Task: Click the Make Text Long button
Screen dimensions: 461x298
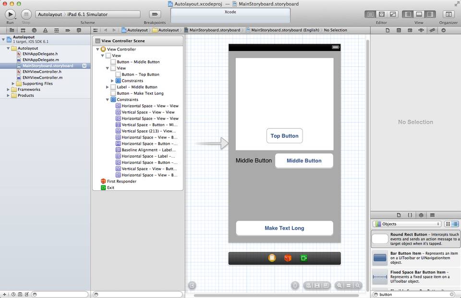Action: pyautogui.click(x=284, y=228)
